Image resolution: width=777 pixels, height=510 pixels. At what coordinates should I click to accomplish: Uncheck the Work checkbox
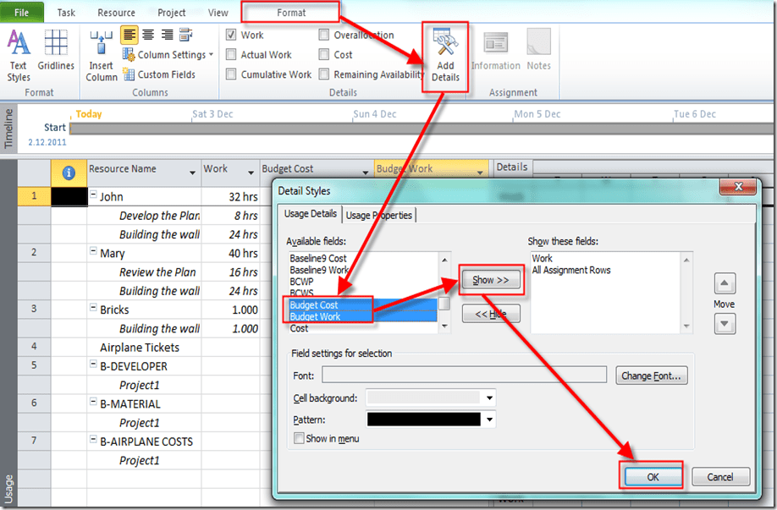(x=232, y=36)
